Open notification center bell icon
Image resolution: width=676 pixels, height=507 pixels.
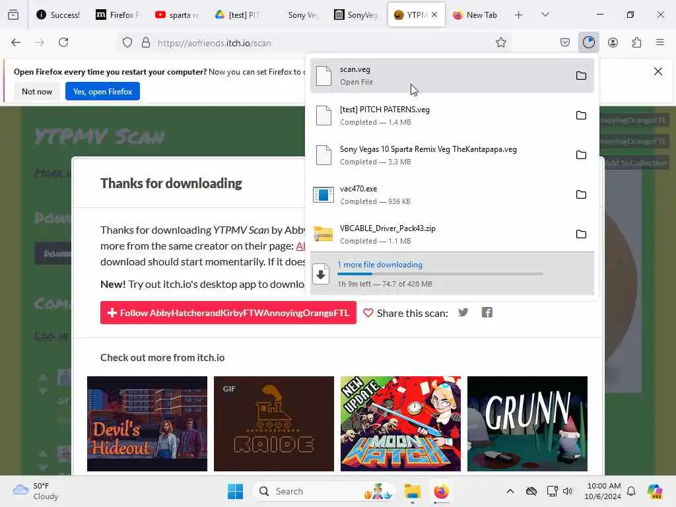[630, 491]
